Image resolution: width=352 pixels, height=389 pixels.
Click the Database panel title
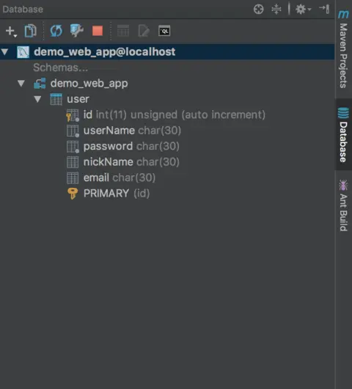click(23, 10)
